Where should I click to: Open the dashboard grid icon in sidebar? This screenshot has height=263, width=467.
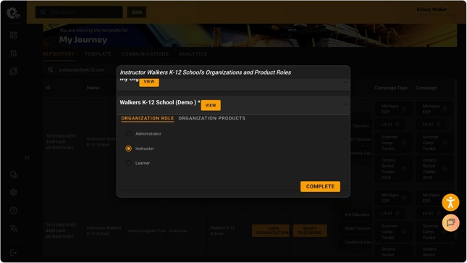coord(14,36)
